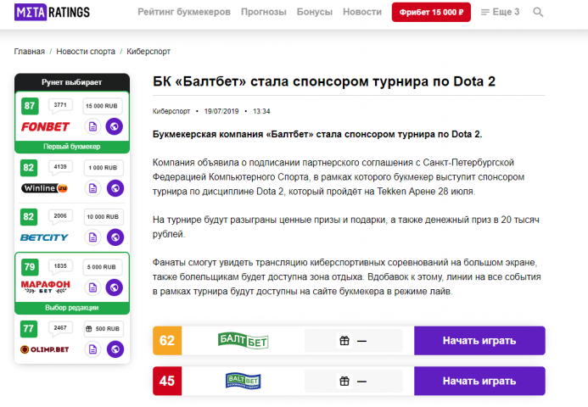Click red rating badge 45
The image size is (588, 407).
167,382
